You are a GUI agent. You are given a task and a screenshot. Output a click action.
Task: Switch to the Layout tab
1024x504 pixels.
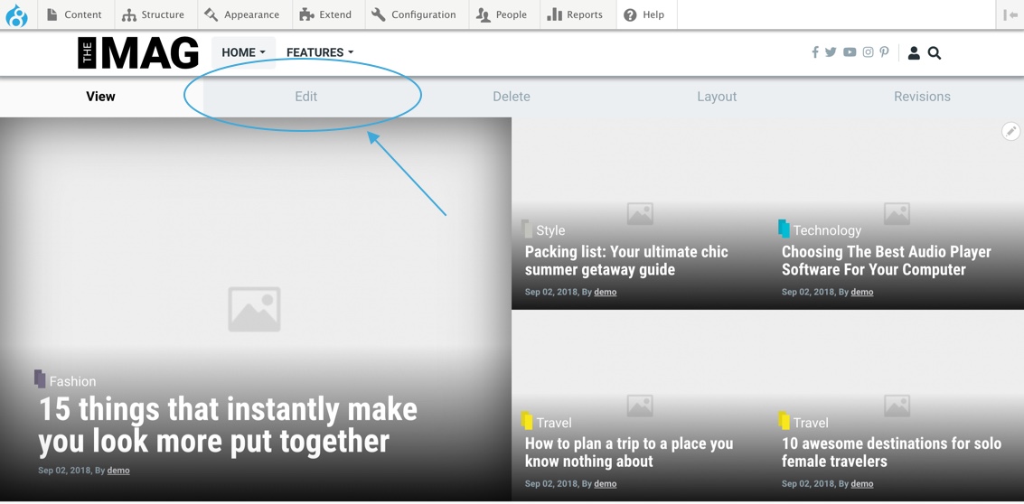click(717, 97)
